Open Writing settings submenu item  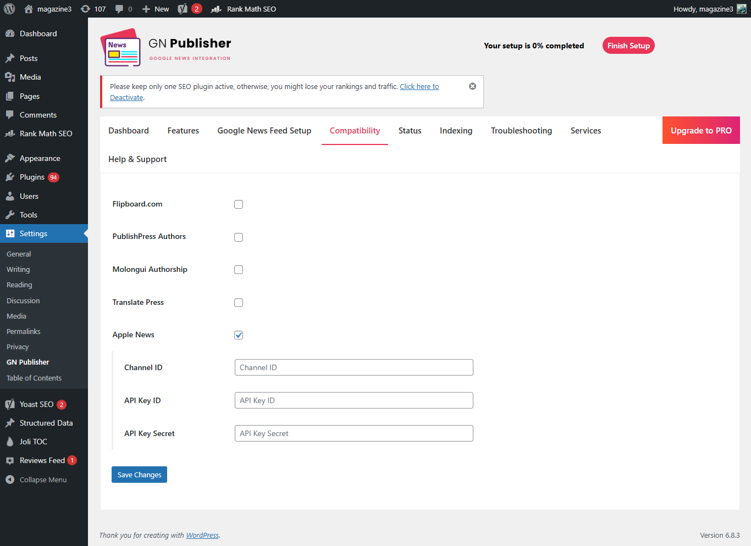[18, 269]
